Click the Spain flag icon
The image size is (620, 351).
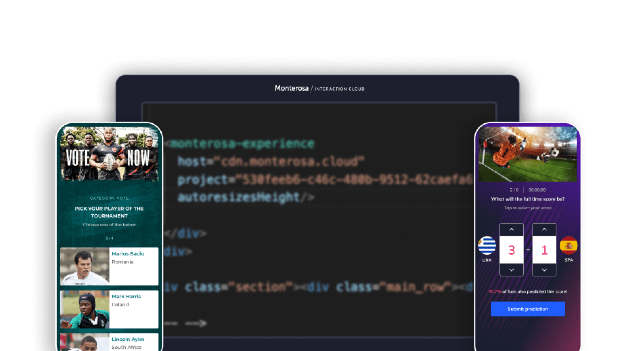(x=569, y=245)
